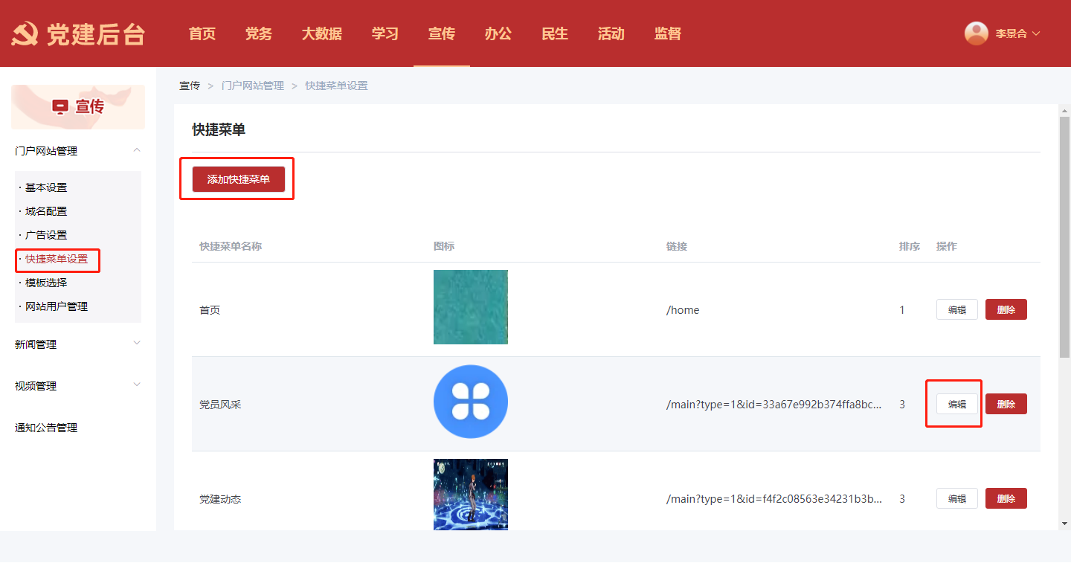Click the 添加快捷菜单 button

coord(238,179)
